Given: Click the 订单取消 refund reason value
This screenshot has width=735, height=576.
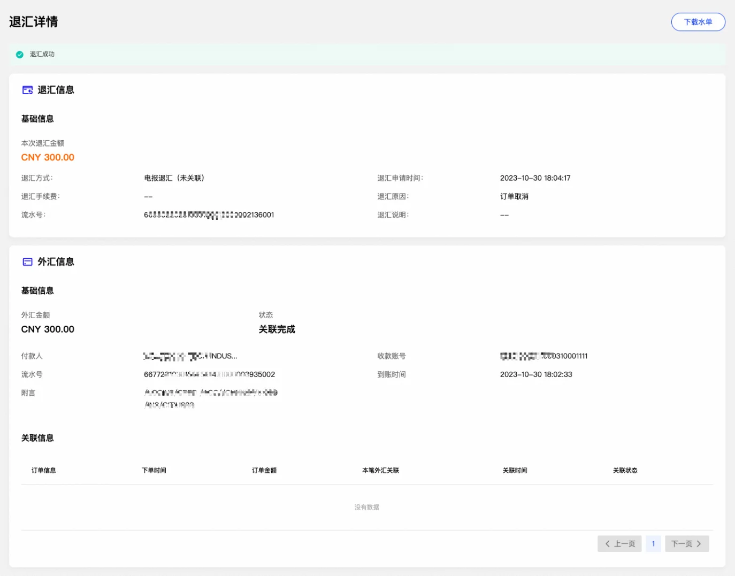Looking at the screenshot, I should (514, 196).
